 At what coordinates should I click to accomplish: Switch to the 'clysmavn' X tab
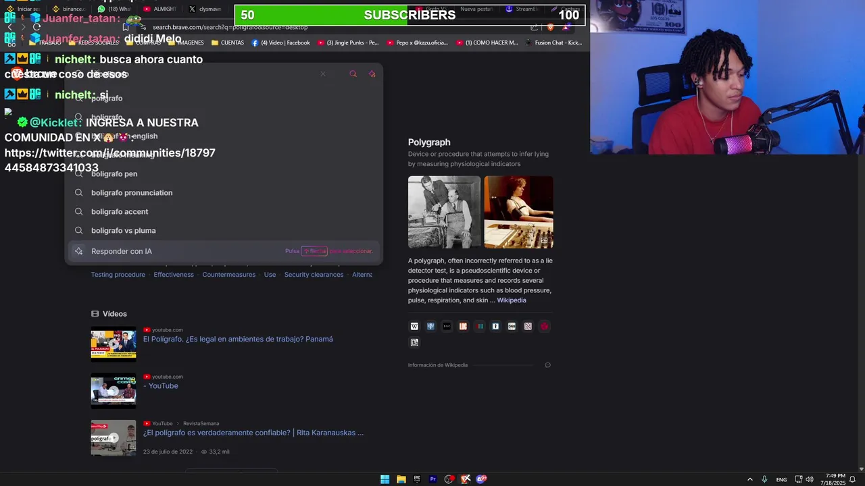coord(205,9)
